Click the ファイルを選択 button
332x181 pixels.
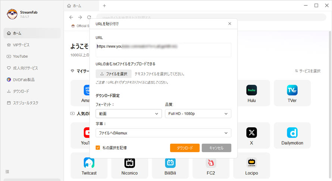coord(113,74)
